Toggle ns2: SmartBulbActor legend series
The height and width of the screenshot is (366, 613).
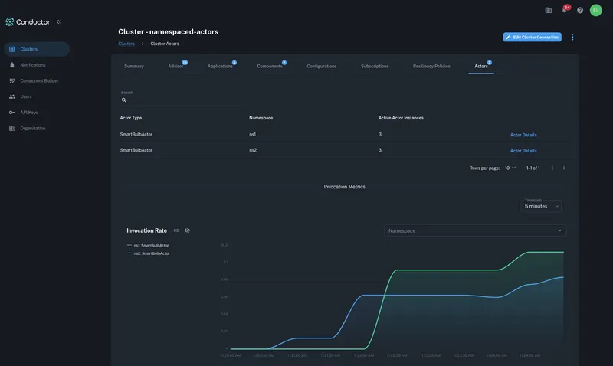150,253
